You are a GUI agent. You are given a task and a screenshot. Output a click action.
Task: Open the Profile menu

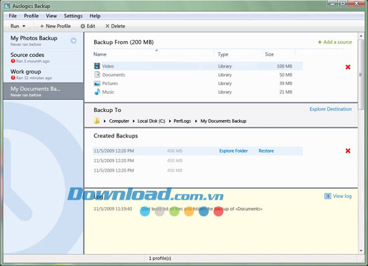point(31,15)
